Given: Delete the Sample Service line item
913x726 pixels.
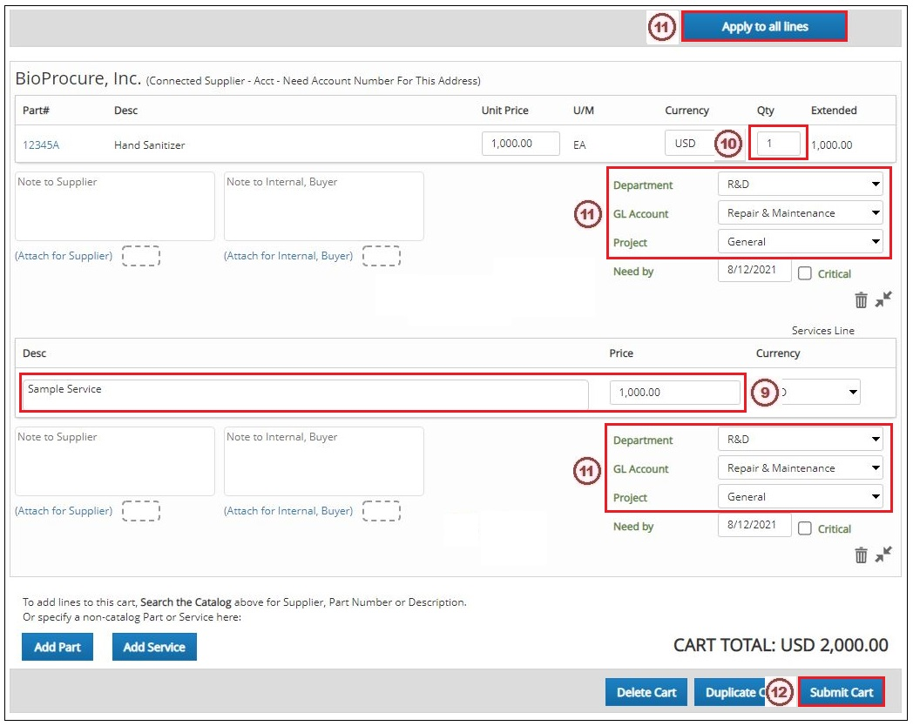Looking at the screenshot, I should (861, 554).
